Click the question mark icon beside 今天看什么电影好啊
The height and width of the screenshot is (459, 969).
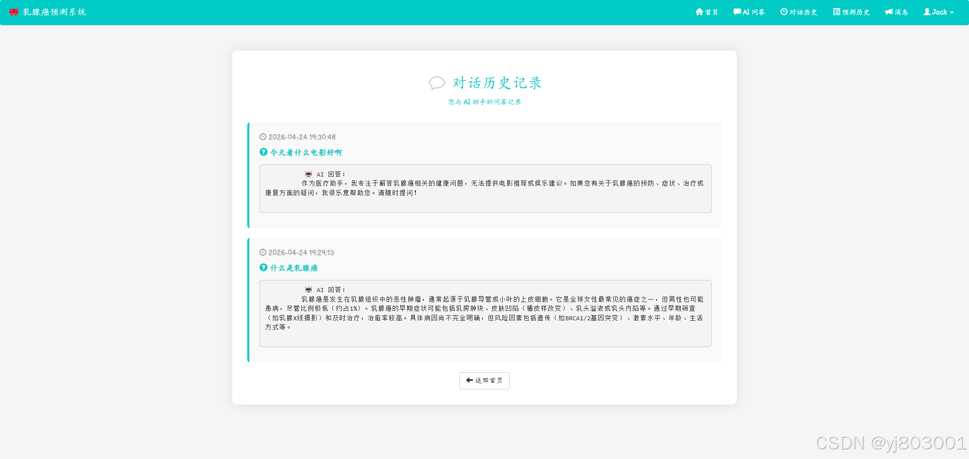coord(263,152)
